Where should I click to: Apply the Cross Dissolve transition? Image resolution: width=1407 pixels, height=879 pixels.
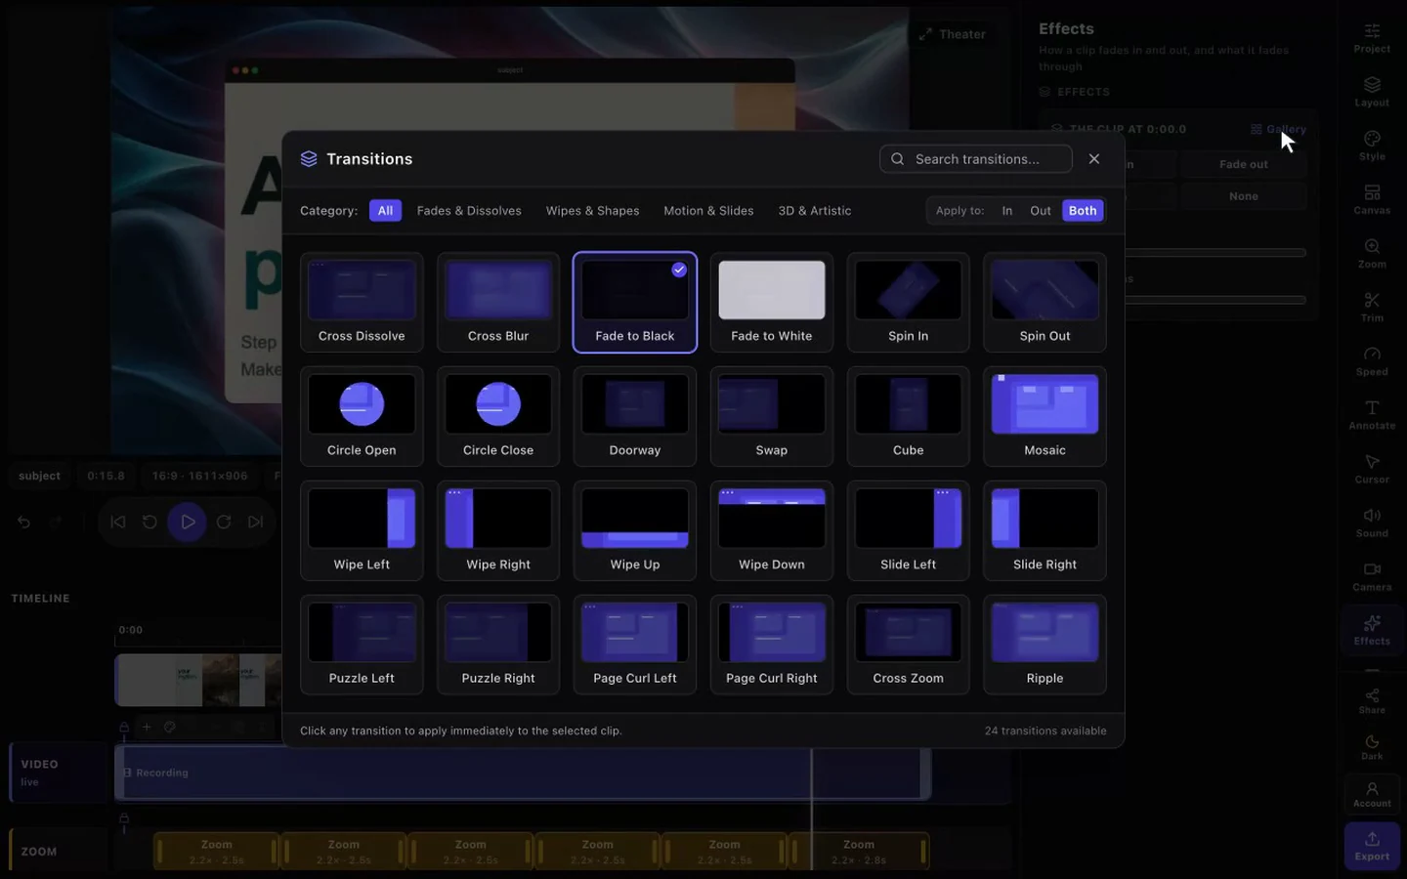tap(362, 302)
